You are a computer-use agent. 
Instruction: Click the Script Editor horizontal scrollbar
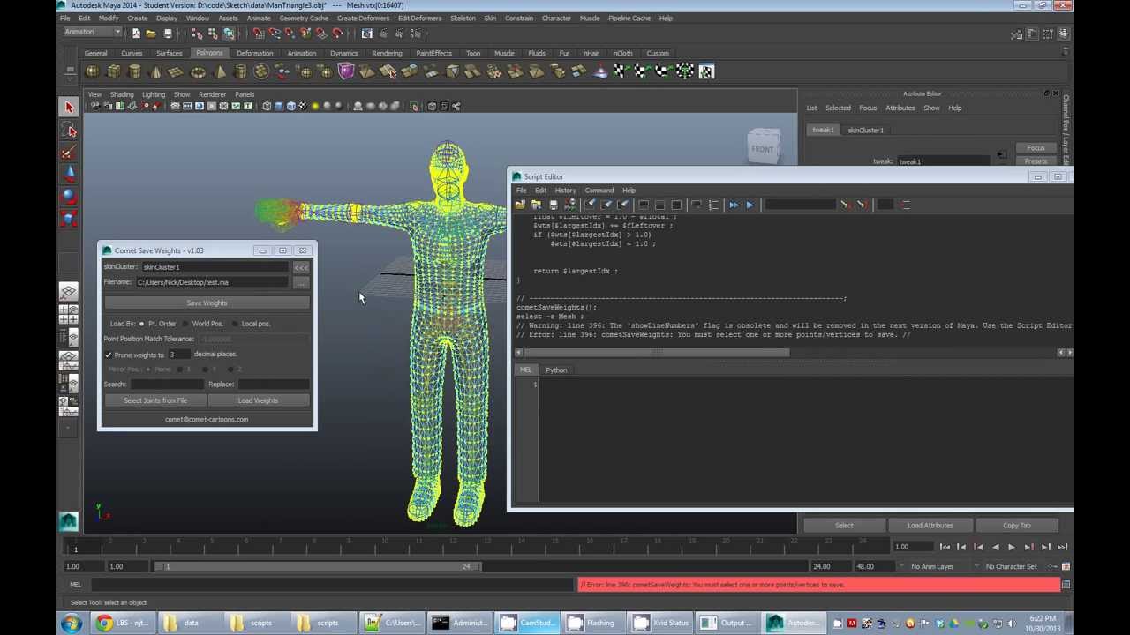pos(655,353)
